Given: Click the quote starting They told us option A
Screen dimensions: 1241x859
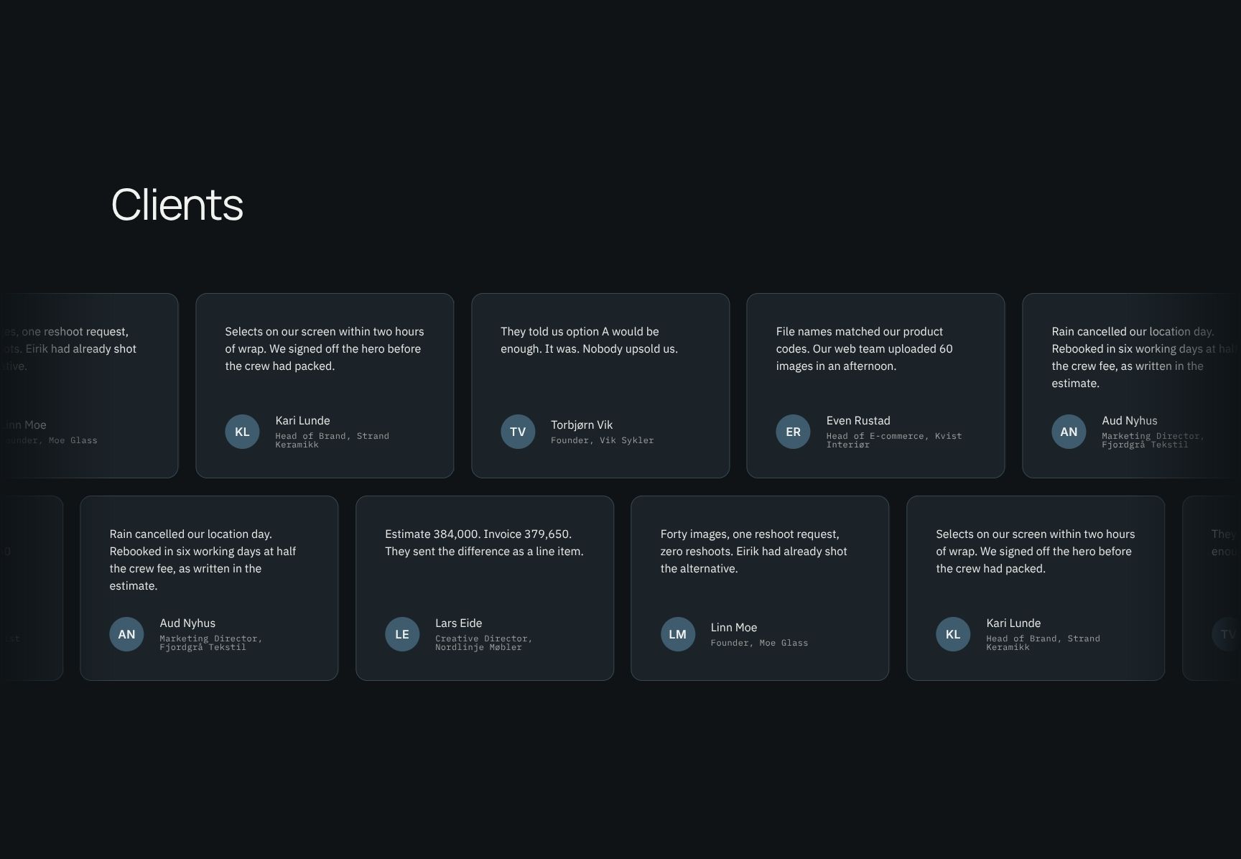Looking at the screenshot, I should click(x=589, y=340).
